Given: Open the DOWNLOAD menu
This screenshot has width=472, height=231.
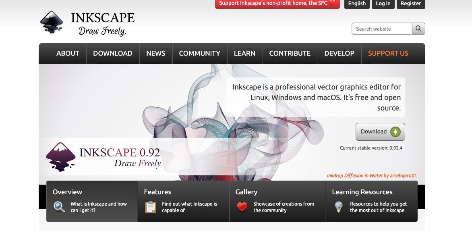Looking at the screenshot, I should click(113, 53).
